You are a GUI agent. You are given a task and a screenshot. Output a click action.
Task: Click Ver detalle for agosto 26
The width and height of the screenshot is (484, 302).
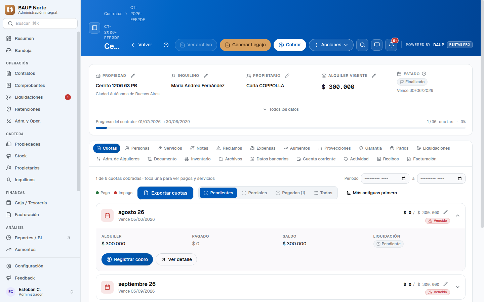(x=176, y=259)
